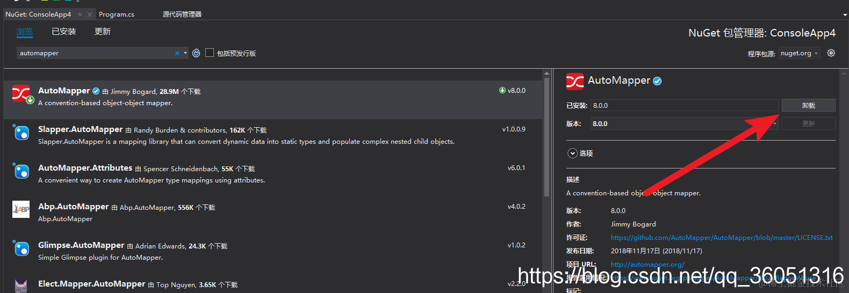Screen dimensions: 849x293
Task: Click the installed v8.0.0 green arrow icon
Action: [502, 90]
